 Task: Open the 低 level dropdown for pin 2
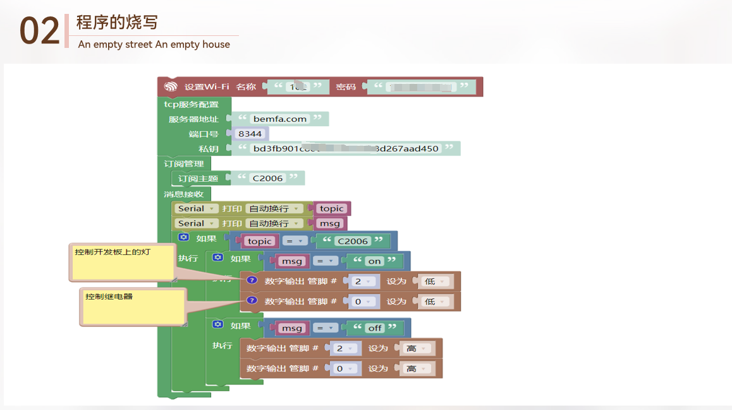(x=434, y=281)
